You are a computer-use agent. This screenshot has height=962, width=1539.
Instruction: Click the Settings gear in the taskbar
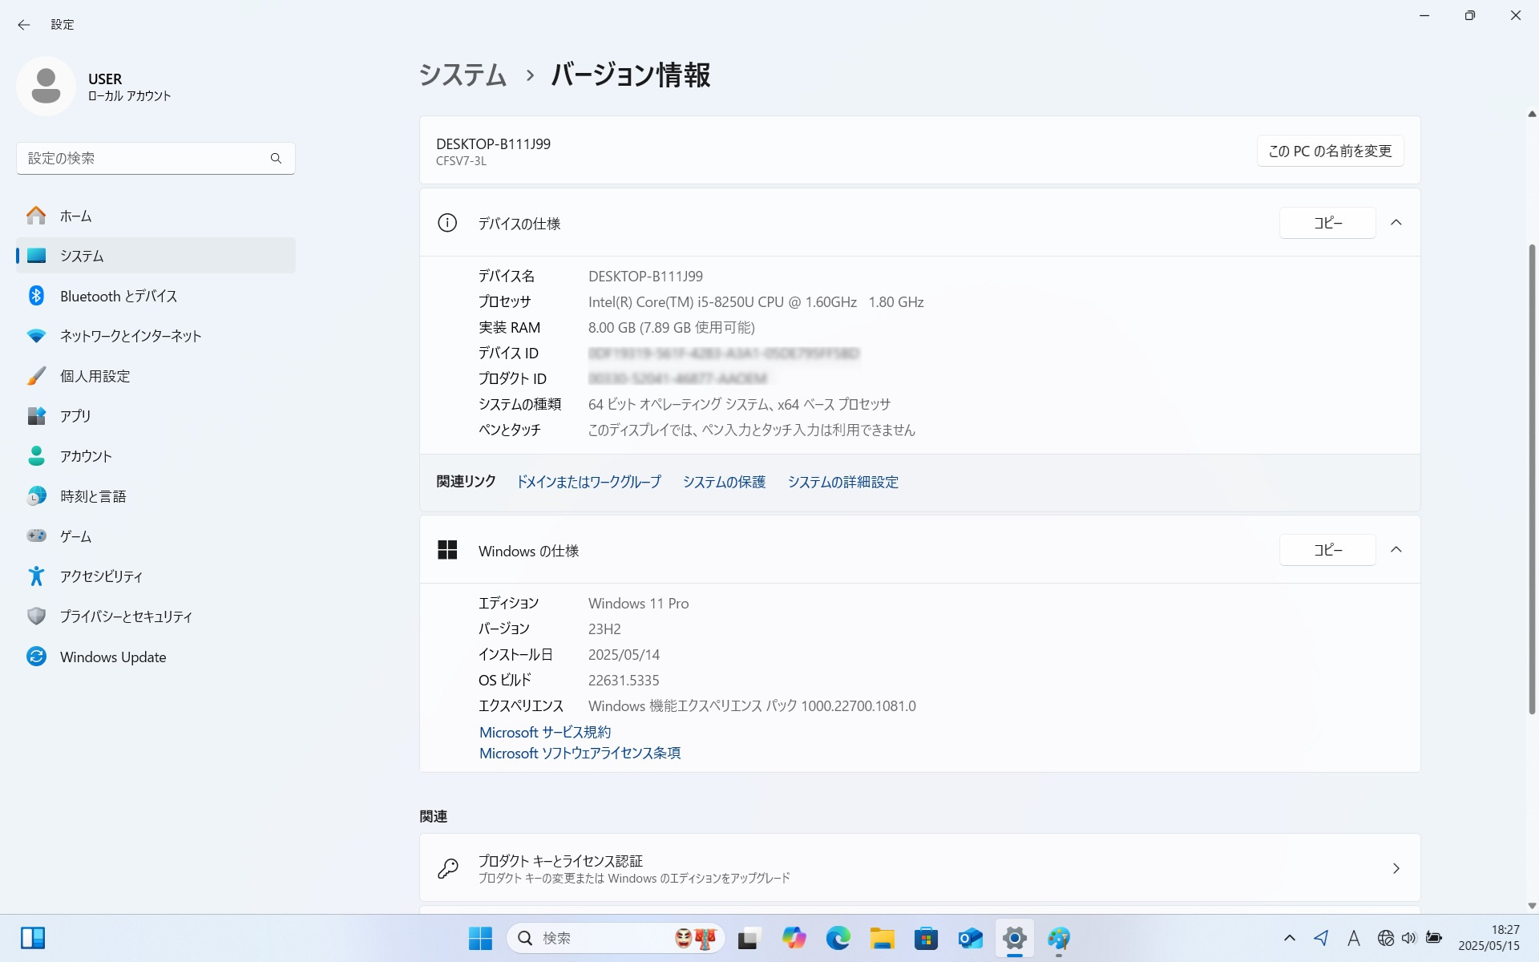pyautogui.click(x=1014, y=938)
